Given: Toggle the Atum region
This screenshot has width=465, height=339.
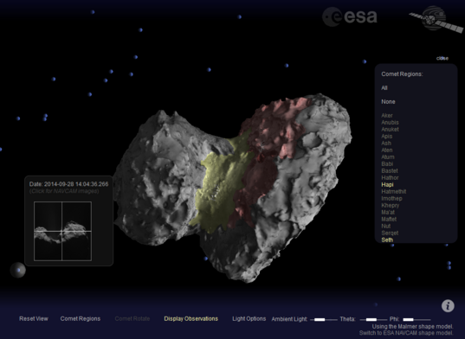Looking at the screenshot, I should pos(388,157).
